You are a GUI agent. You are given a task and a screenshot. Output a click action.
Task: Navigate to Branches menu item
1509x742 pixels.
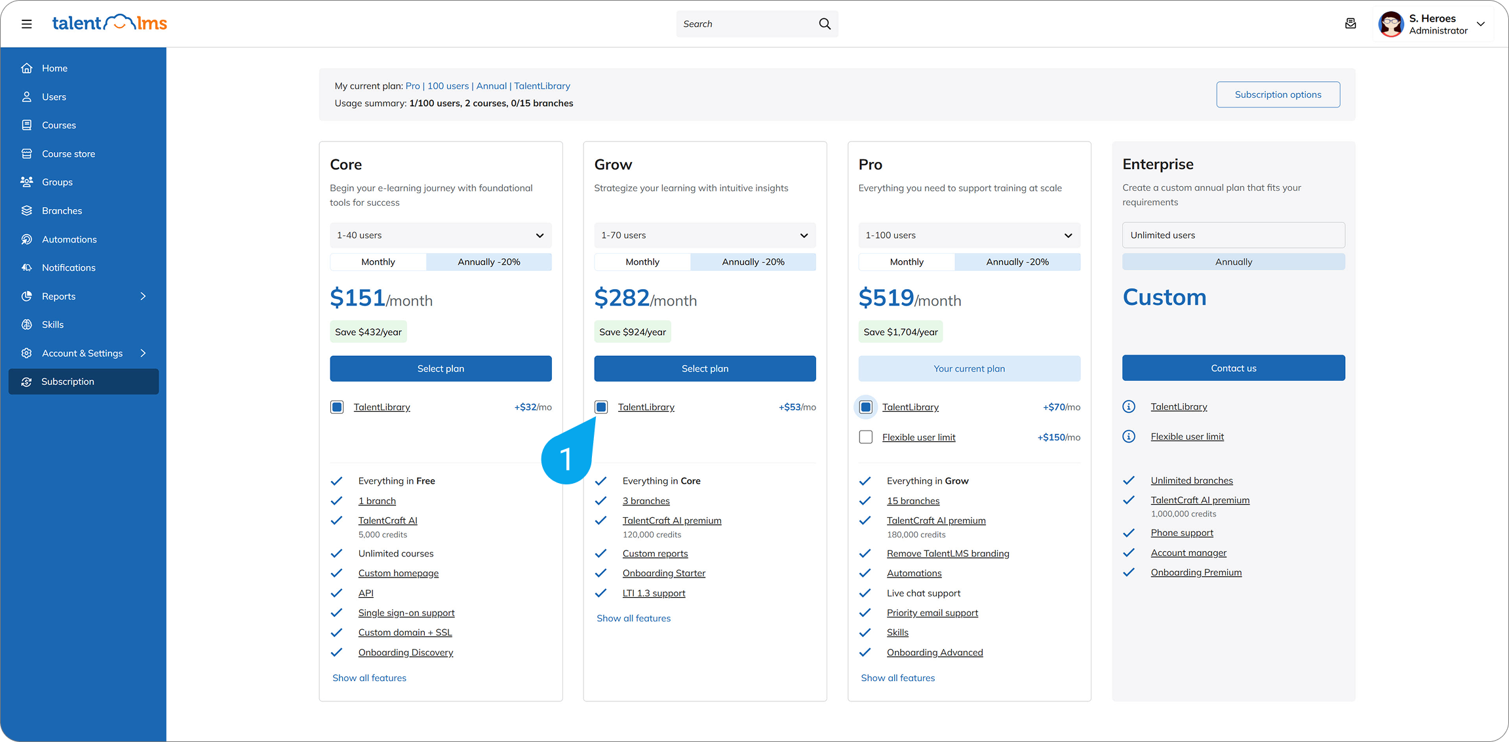[x=83, y=211]
